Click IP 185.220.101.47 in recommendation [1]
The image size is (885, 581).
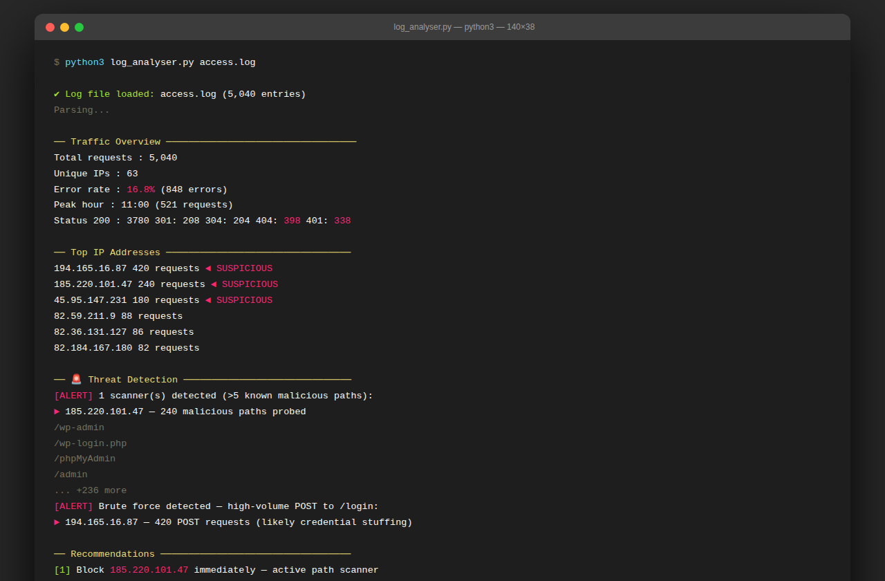[149, 569]
